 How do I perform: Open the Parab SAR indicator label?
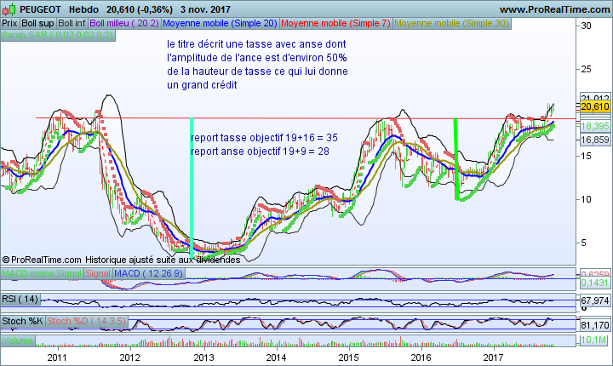(58, 35)
